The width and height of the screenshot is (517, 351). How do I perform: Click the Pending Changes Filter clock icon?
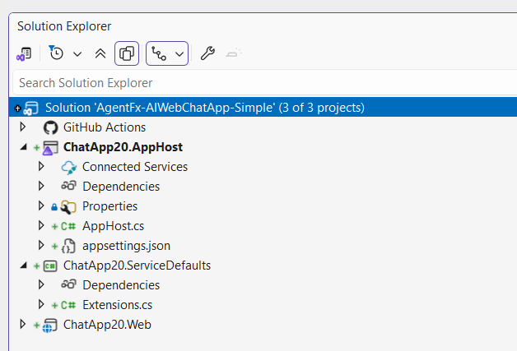(56, 54)
